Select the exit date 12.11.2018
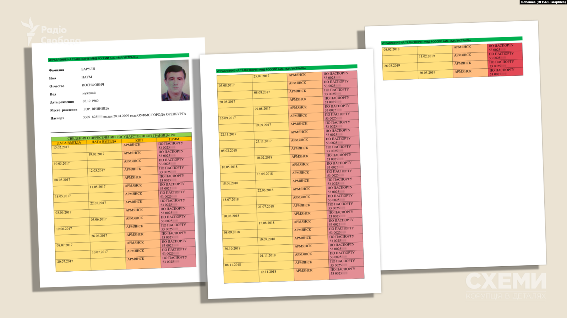This screenshot has width=567, height=318. point(268,272)
